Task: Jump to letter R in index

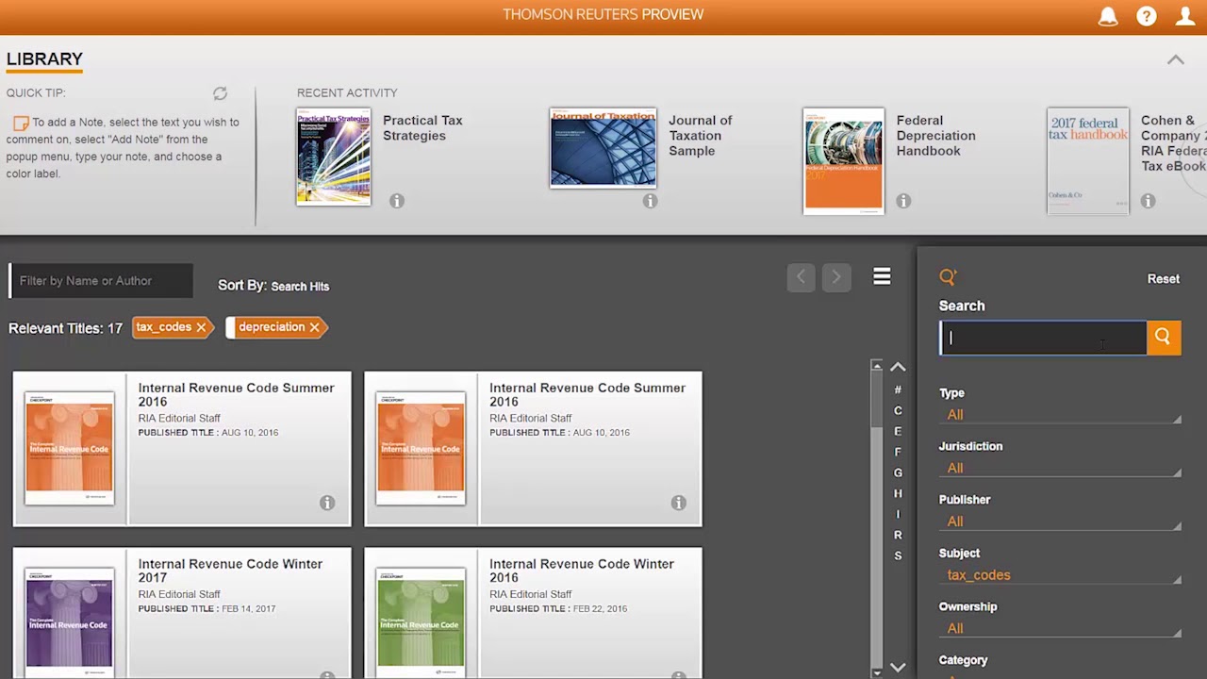Action: (898, 535)
